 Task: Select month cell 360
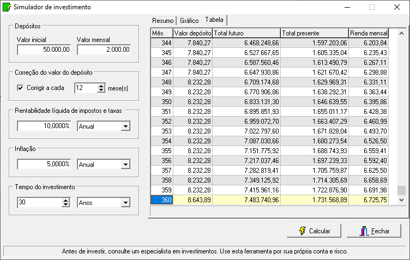click(x=162, y=200)
